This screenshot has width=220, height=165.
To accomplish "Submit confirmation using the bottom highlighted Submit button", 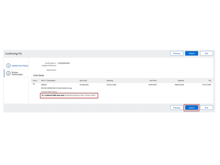I will [191, 108].
